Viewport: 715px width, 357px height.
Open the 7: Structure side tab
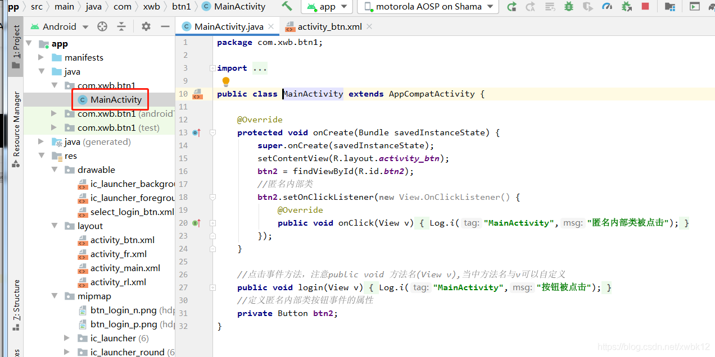16,305
